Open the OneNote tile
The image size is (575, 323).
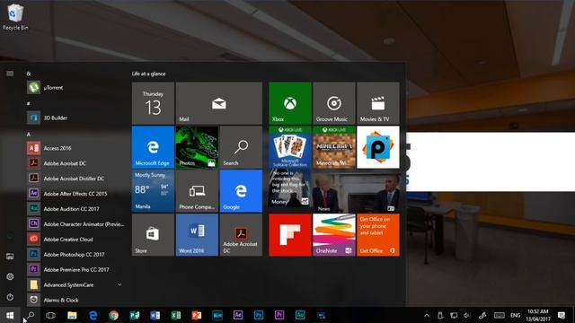click(x=334, y=235)
